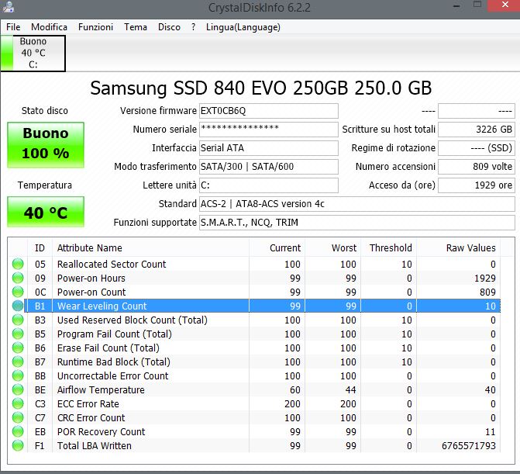Select Erase Fail Count (Total) text
Image resolution: width=520 pixels, height=474 pixels.
tap(108, 348)
